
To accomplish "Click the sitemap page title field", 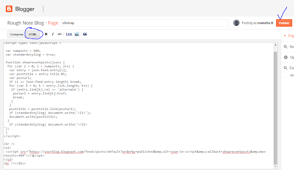I will pyautogui.click(x=145, y=23).
